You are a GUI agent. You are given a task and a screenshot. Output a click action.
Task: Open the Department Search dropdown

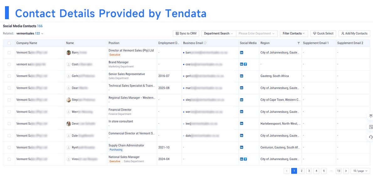pos(218,34)
